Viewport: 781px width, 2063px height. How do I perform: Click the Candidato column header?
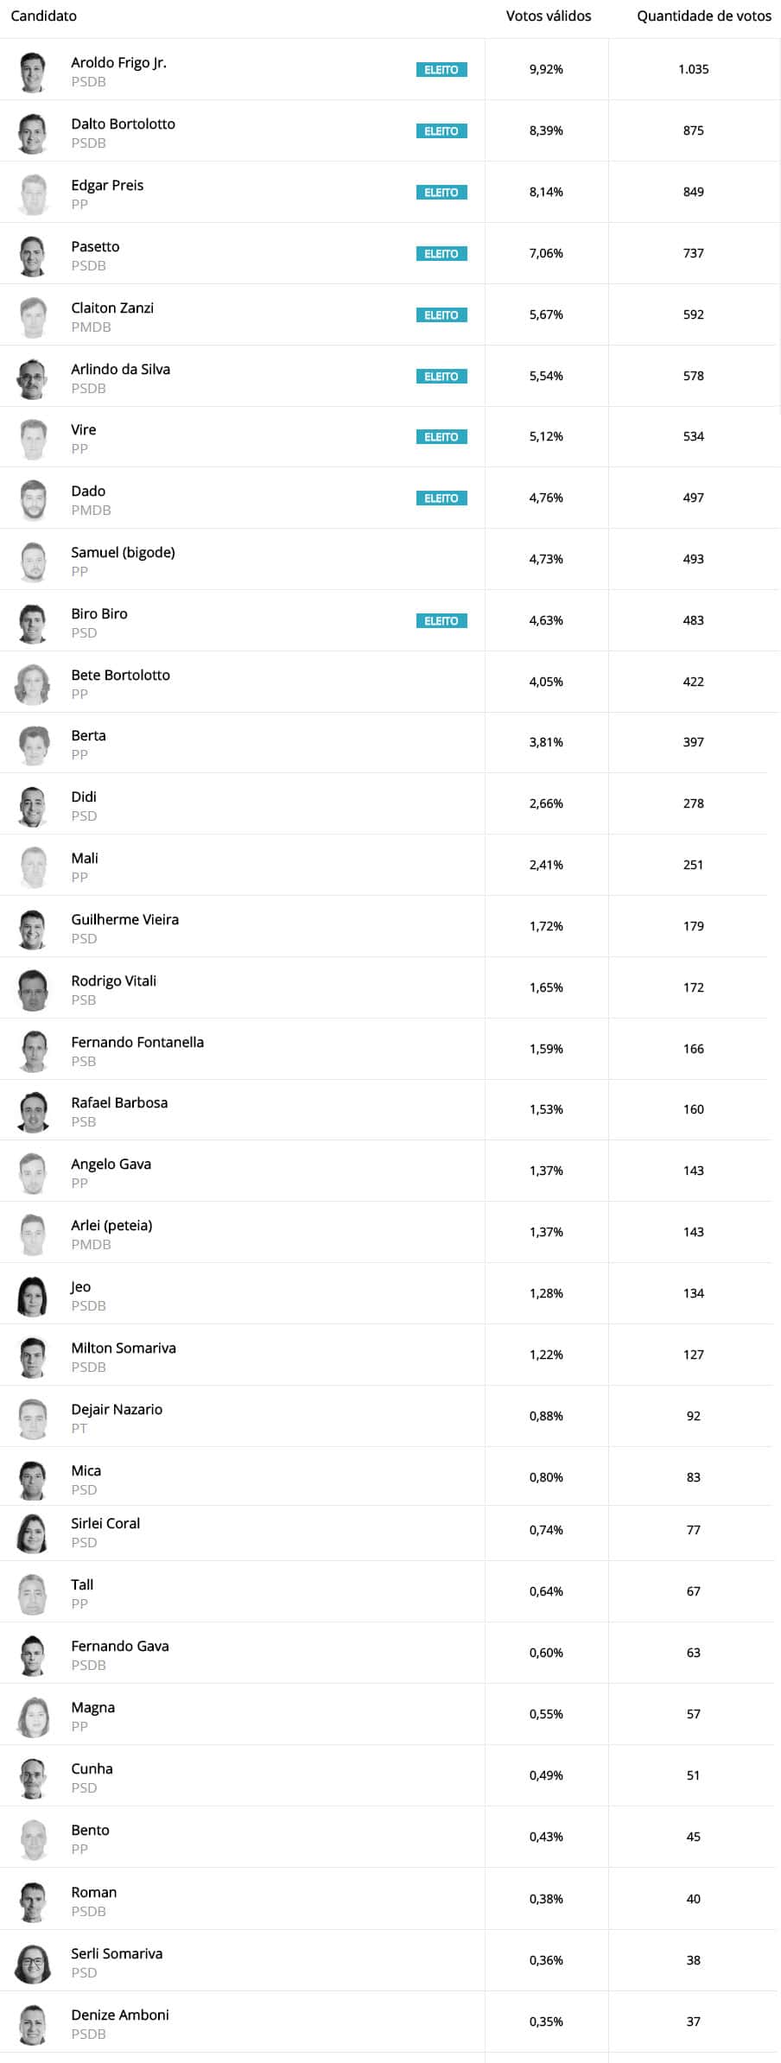43,16
